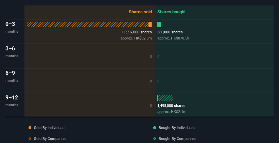The width and height of the screenshot is (279, 143).
Task: Select the 11,997,000 shares value
Action: tap(137, 32)
